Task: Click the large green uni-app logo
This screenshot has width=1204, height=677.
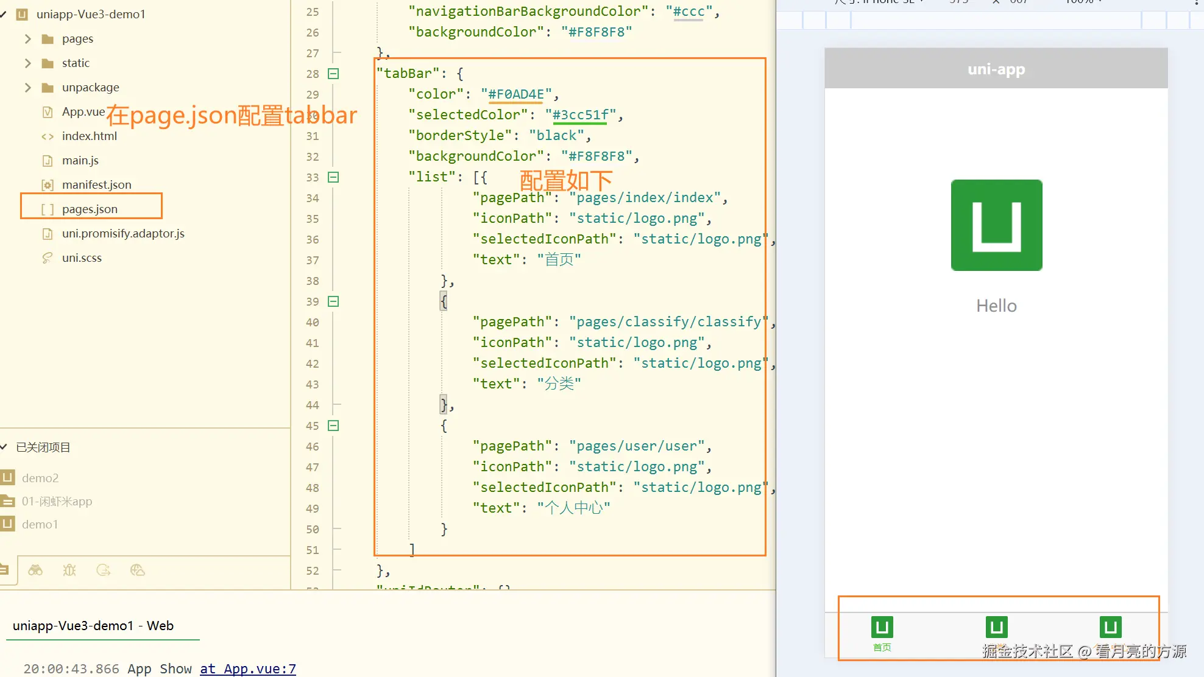Action: pos(996,225)
